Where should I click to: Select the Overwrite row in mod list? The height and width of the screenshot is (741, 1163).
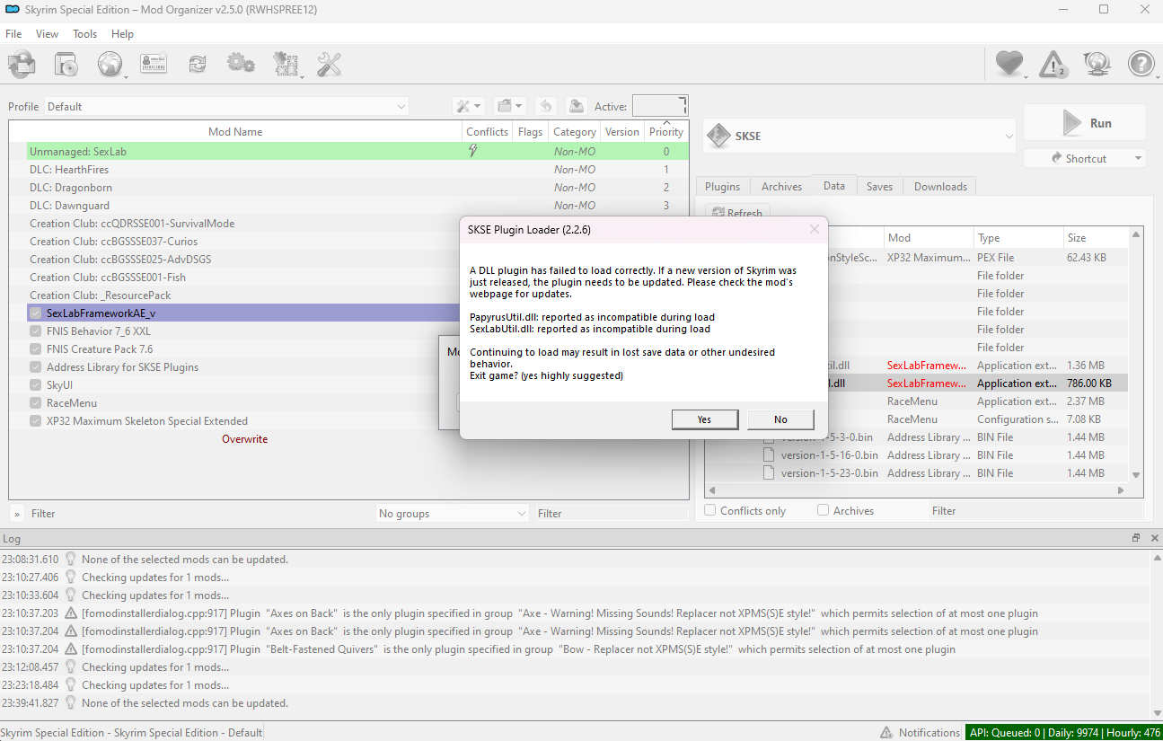tap(244, 439)
